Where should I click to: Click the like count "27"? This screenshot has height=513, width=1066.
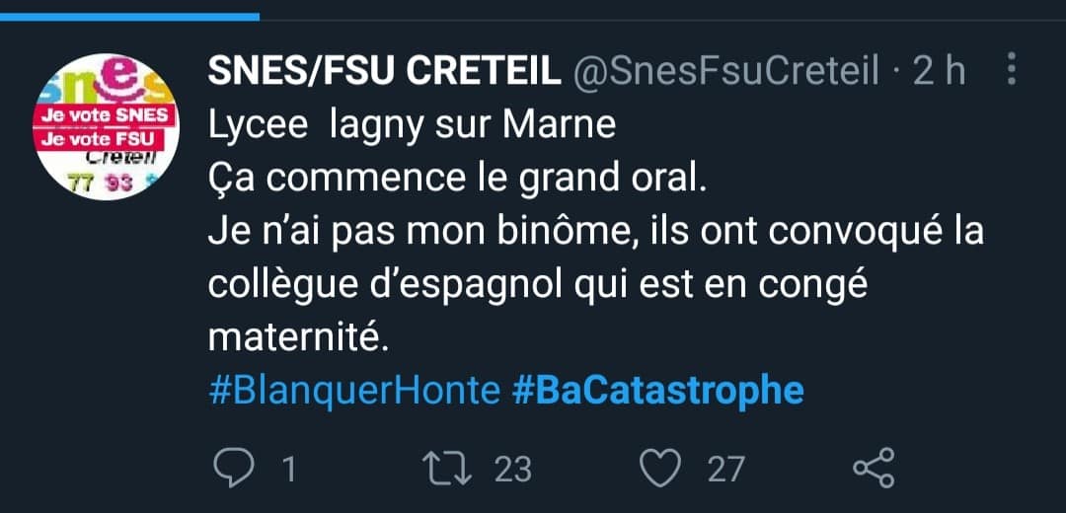pyautogui.click(x=725, y=469)
